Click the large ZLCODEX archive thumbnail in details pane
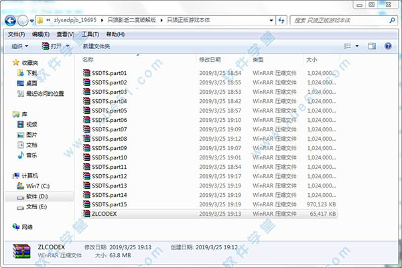Screen dimensions: 402x268 click(21, 251)
